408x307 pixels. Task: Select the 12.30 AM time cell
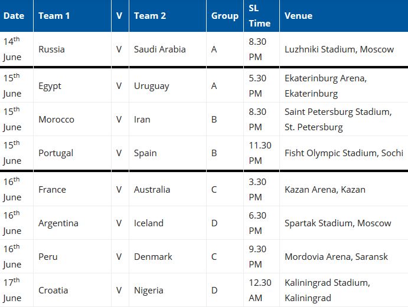click(x=262, y=290)
